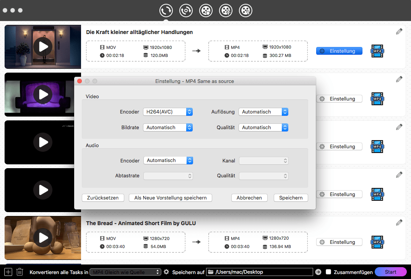Screen dimensions: 411x279
Task: Click Als Neue Vorstellung speichern button
Action: [x=171, y=198]
